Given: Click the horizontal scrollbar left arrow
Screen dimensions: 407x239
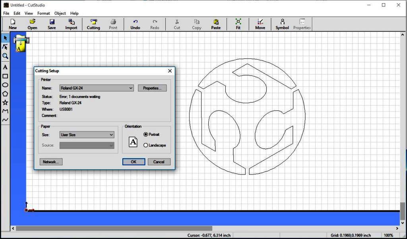Looking at the screenshot, I should [x=13, y=228].
